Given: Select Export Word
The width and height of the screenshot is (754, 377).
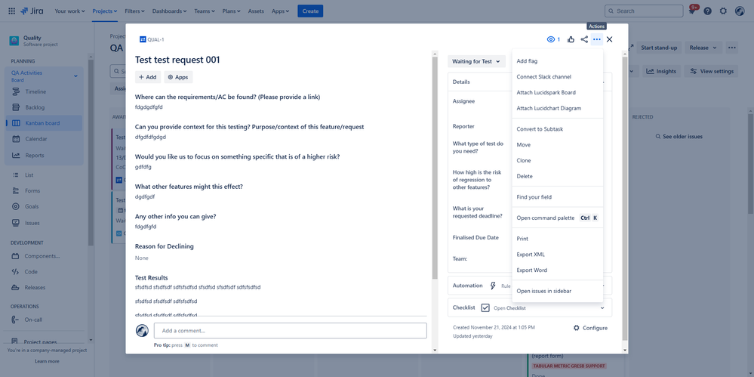Looking at the screenshot, I should [x=557, y=270].
